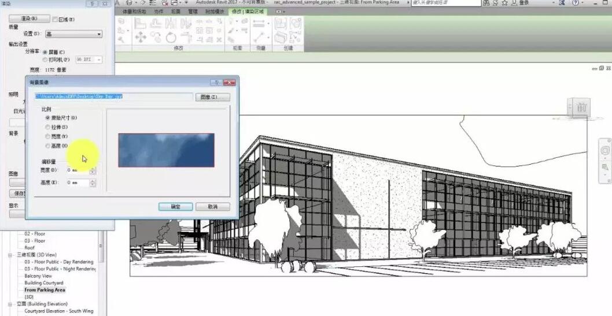Open the dropdown arrow beside the help icon
612x316 pixels.
pos(582,3)
